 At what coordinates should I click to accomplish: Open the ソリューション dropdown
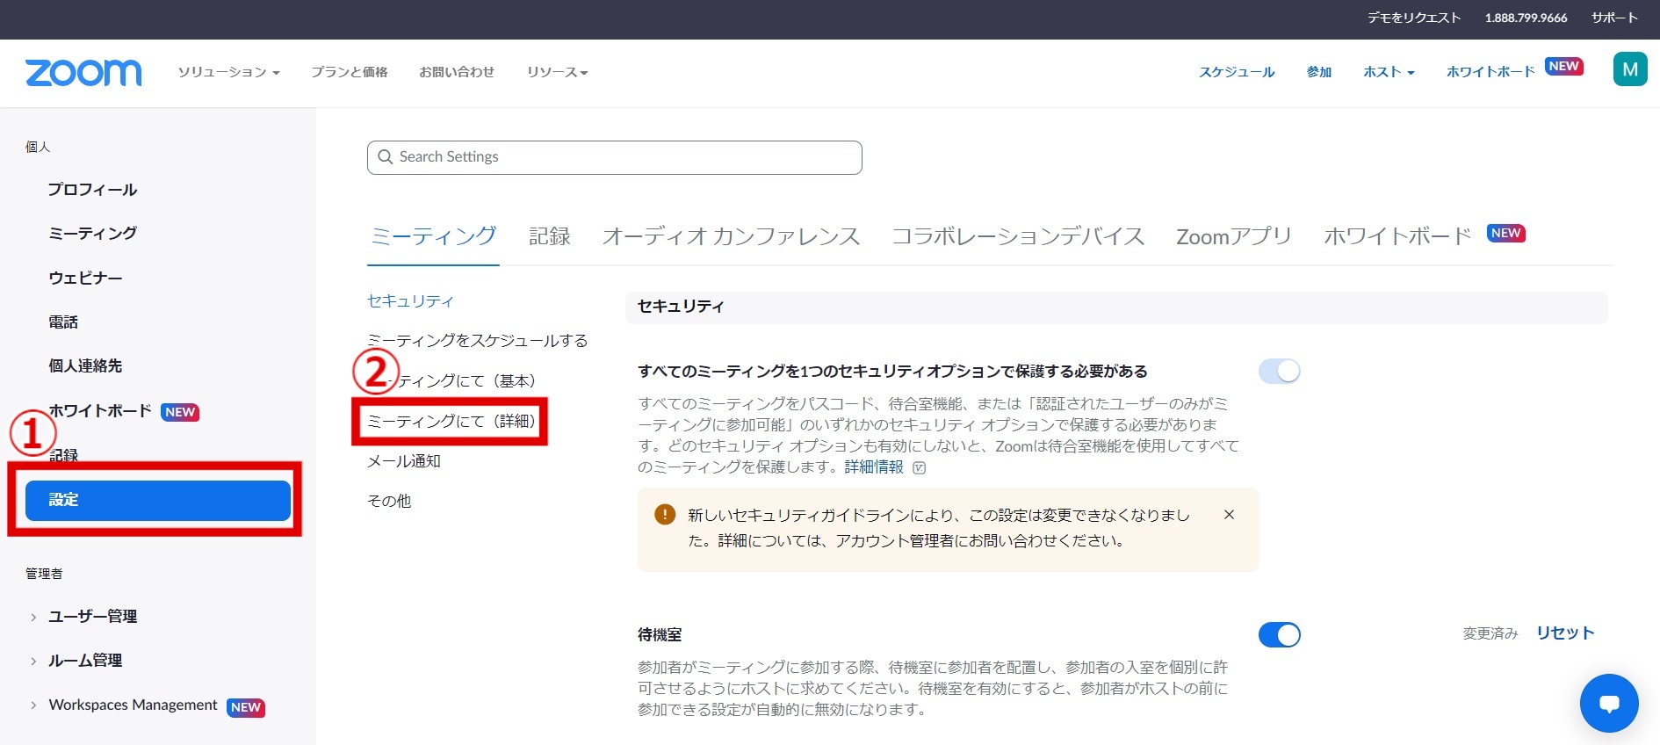(x=228, y=72)
